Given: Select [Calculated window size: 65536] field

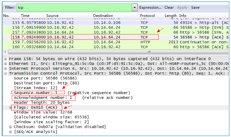Looking at the screenshot, I should pyautogui.click(x=51, y=117).
